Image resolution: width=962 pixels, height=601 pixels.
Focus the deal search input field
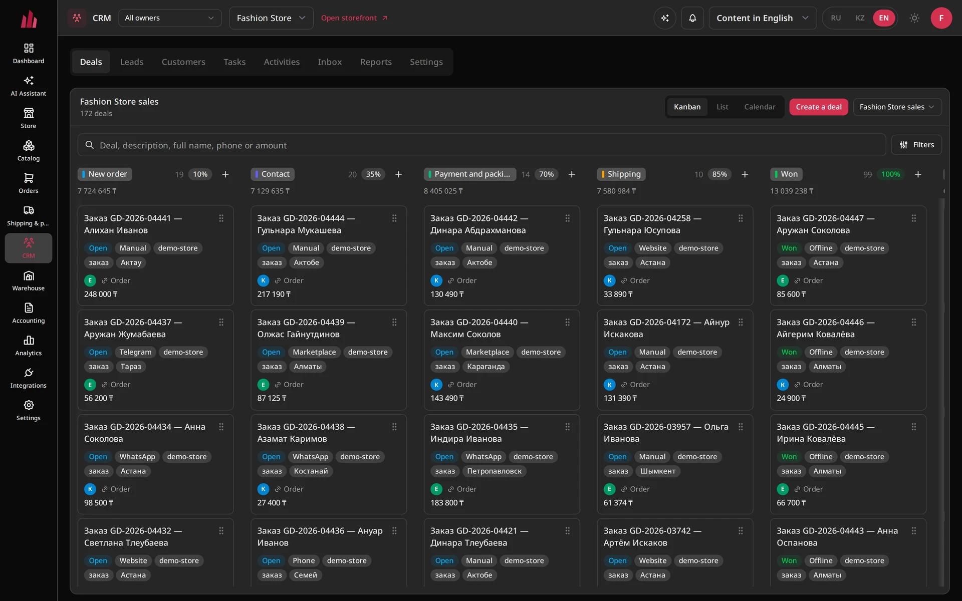482,145
